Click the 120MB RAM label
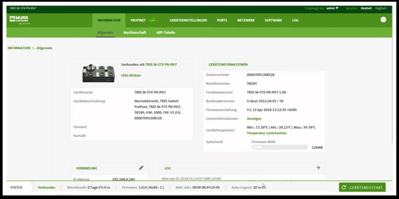Image resolution: width=399 pixels, height=199 pixels. (x=317, y=147)
